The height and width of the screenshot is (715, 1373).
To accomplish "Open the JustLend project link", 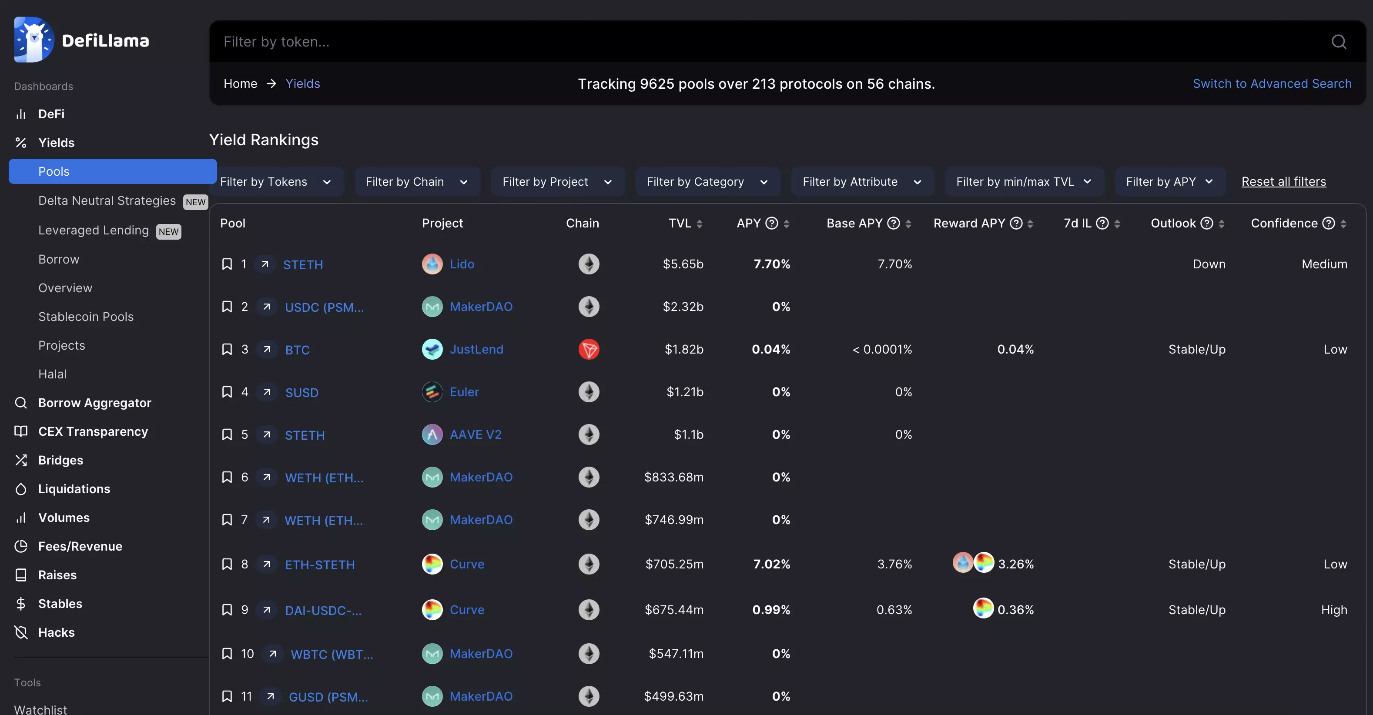I will point(476,350).
